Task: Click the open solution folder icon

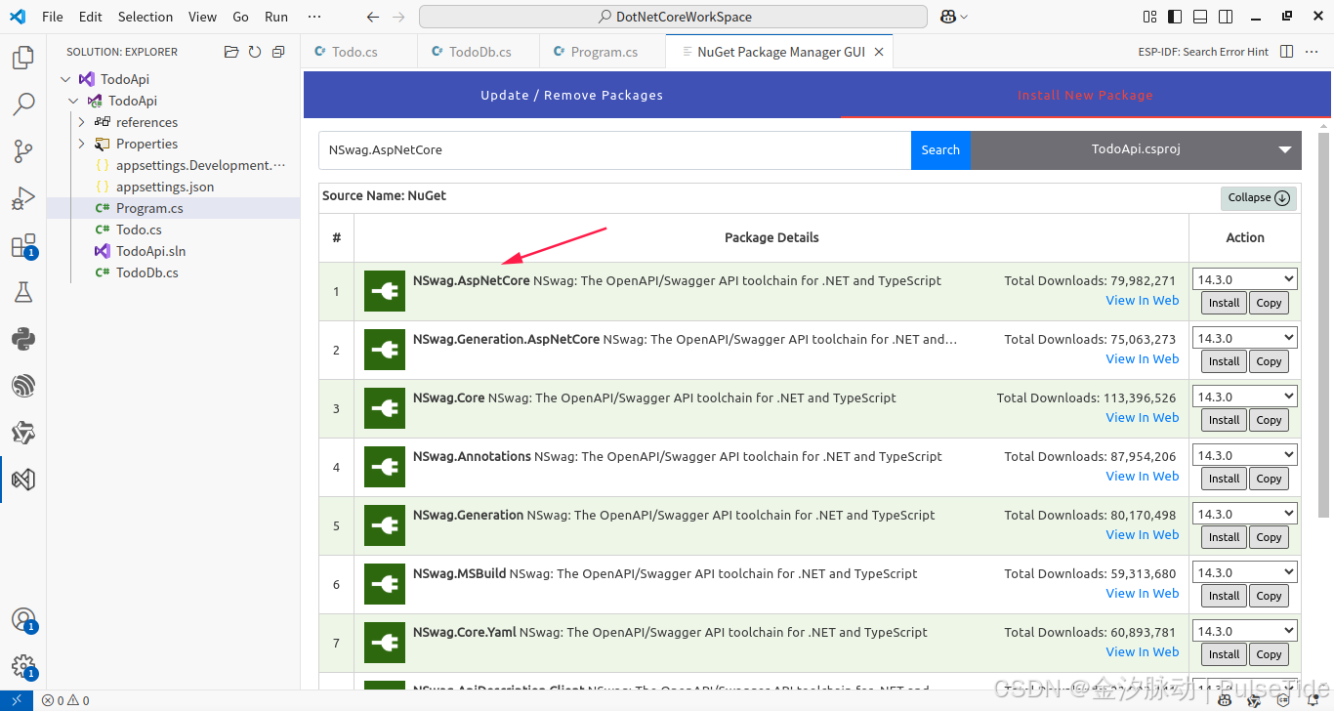Action: tap(231, 52)
